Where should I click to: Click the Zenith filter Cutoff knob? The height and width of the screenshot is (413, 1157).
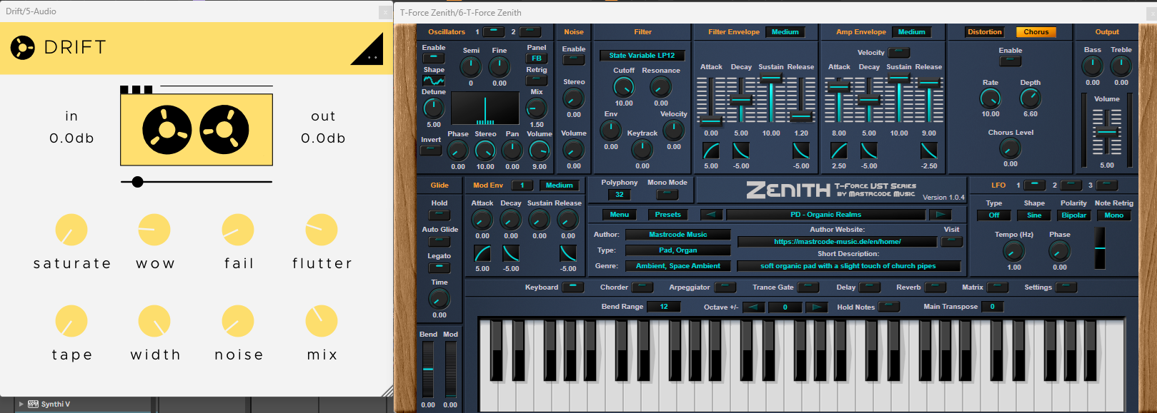(x=624, y=87)
